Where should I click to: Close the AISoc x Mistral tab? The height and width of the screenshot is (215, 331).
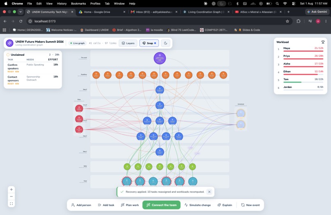280,12
